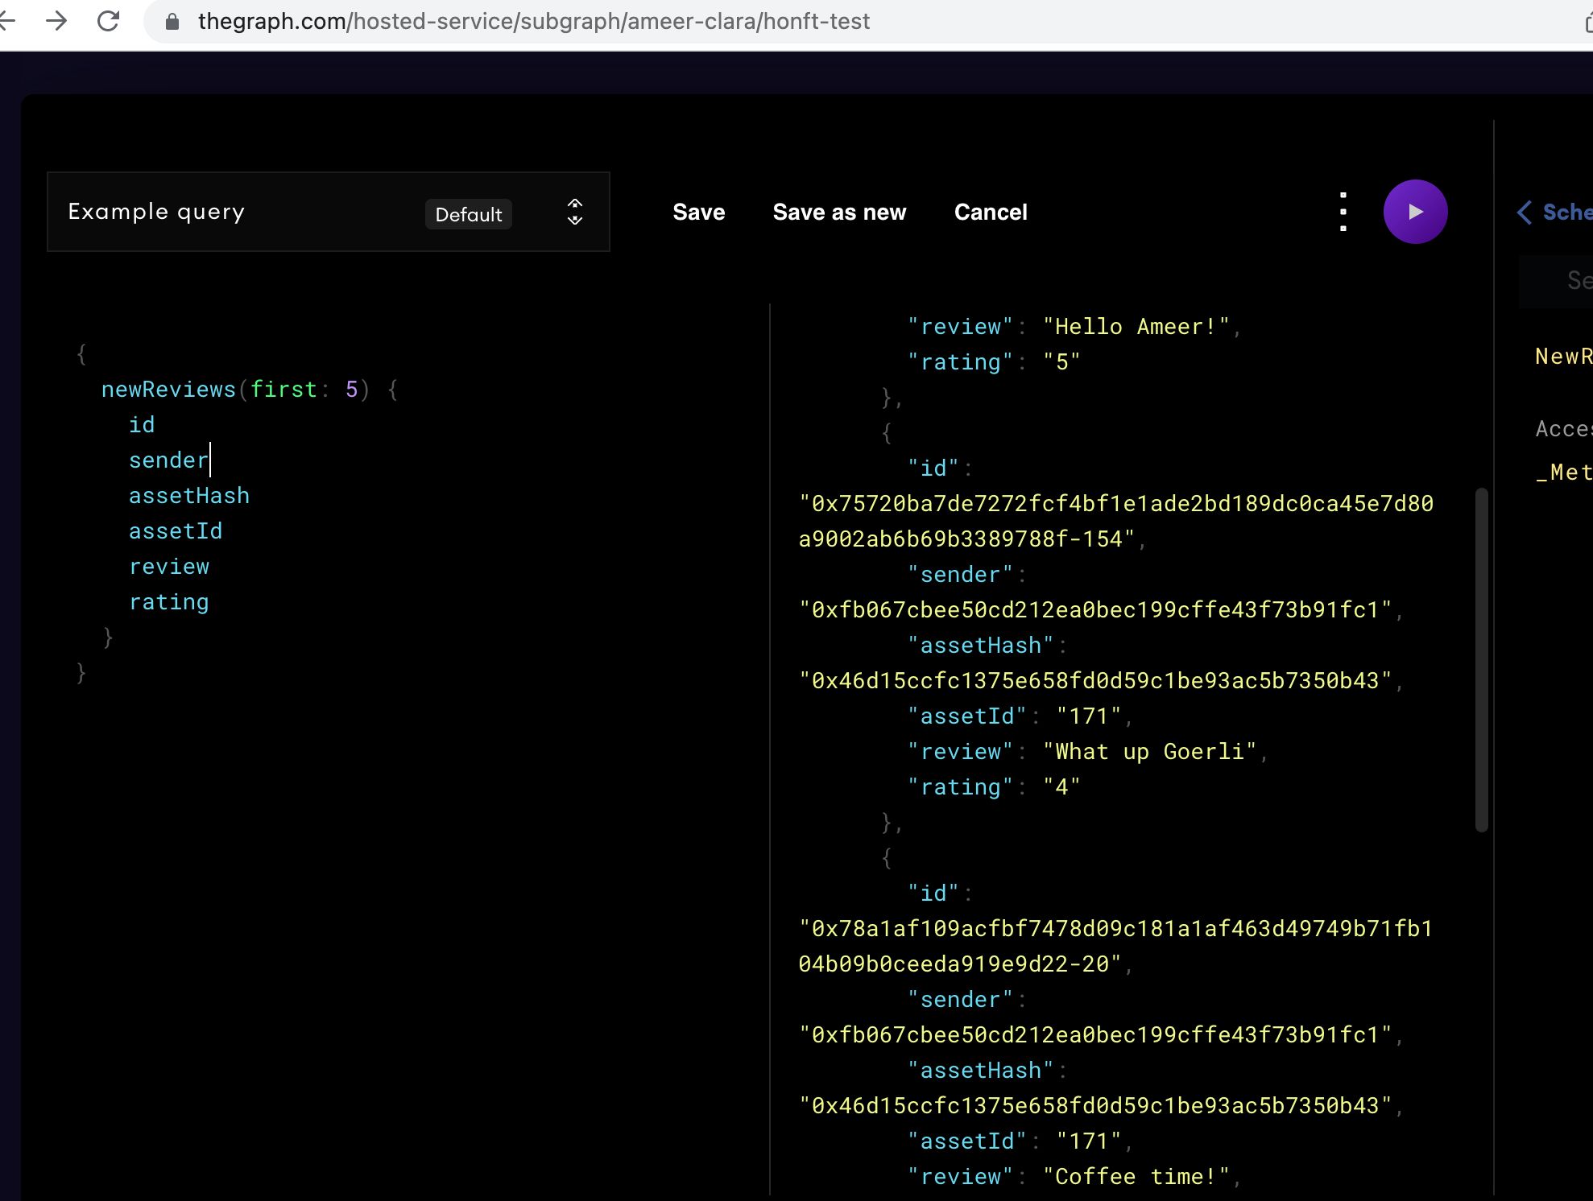The image size is (1593, 1201).
Task: Click the browser forward arrow
Action: (x=56, y=21)
